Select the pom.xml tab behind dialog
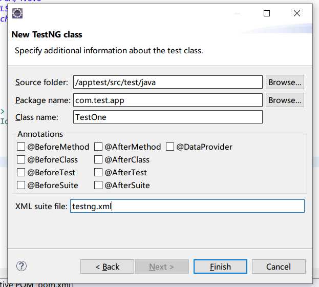 coord(54,284)
